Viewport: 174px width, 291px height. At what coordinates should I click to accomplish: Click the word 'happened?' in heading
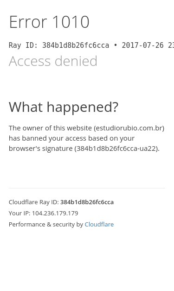[x=83, y=107]
